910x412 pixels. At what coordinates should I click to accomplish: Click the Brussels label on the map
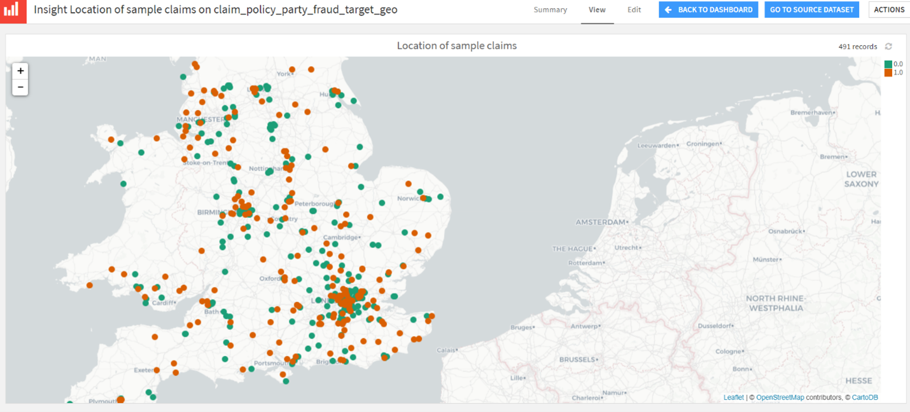pos(577,359)
